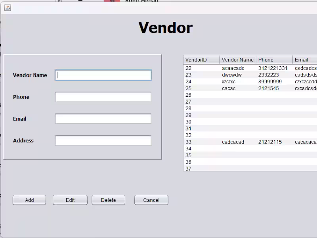Viewport: 317px width, 238px height.
Task: Click the Edit button
Action: tap(70, 200)
